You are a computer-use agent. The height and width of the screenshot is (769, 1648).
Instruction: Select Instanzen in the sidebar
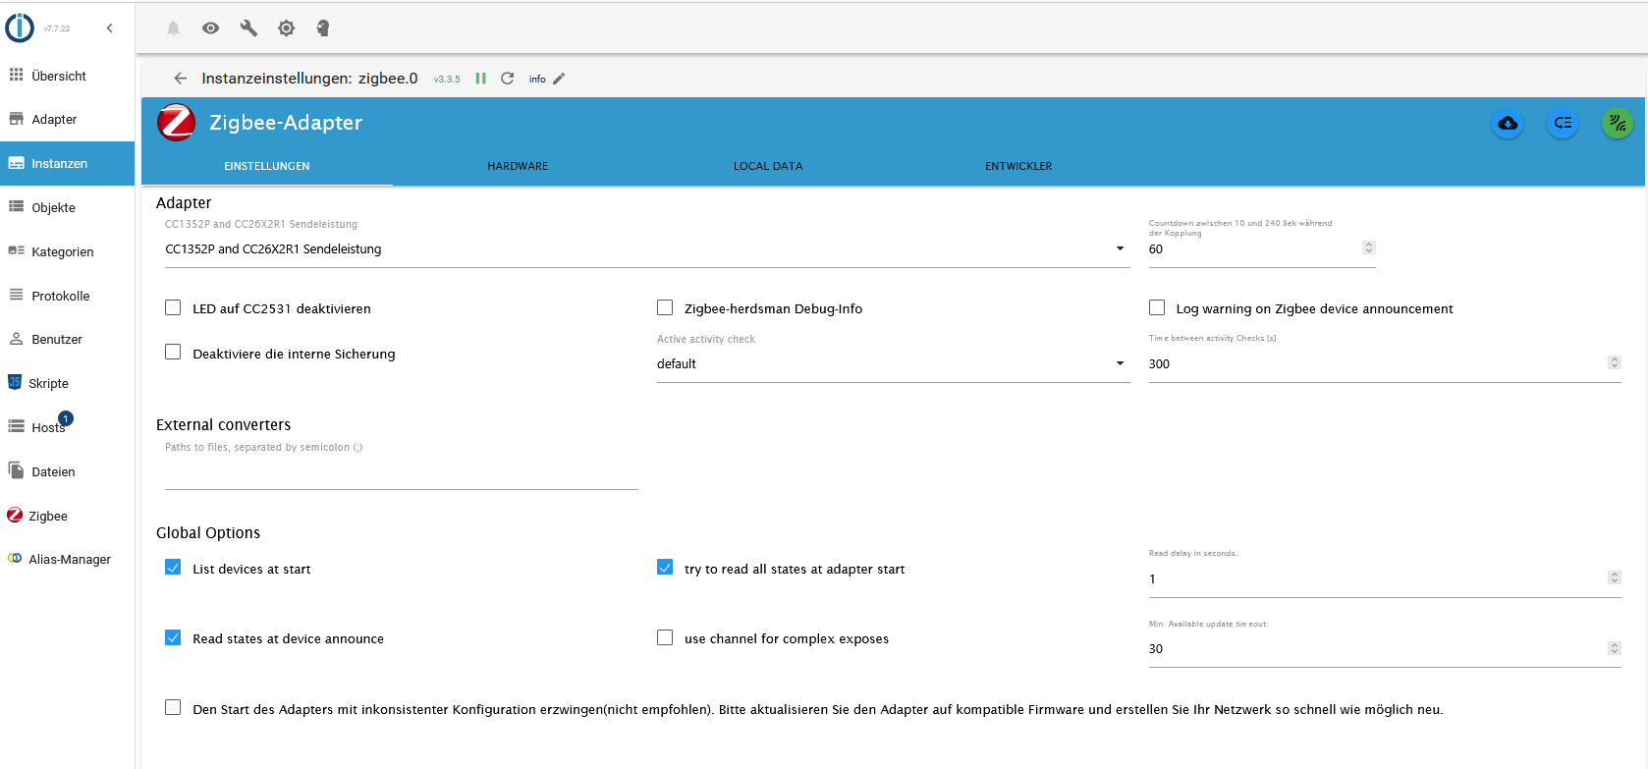[x=67, y=164]
